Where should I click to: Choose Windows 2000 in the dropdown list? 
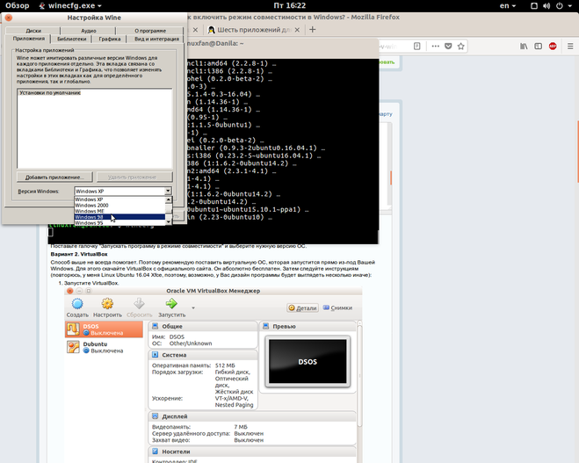[119, 206]
